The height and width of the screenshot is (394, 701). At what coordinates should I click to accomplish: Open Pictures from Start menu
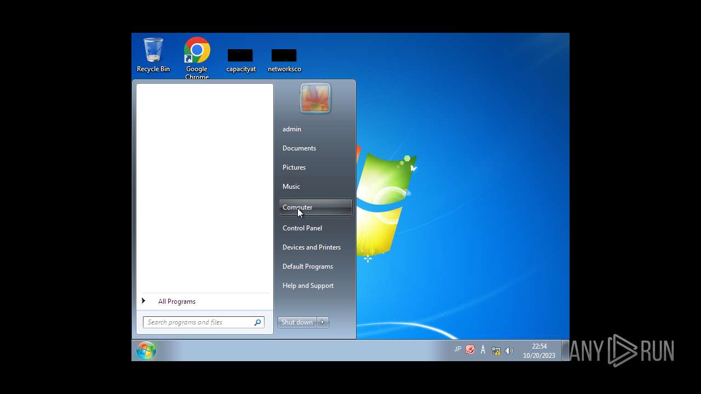[x=315, y=167]
